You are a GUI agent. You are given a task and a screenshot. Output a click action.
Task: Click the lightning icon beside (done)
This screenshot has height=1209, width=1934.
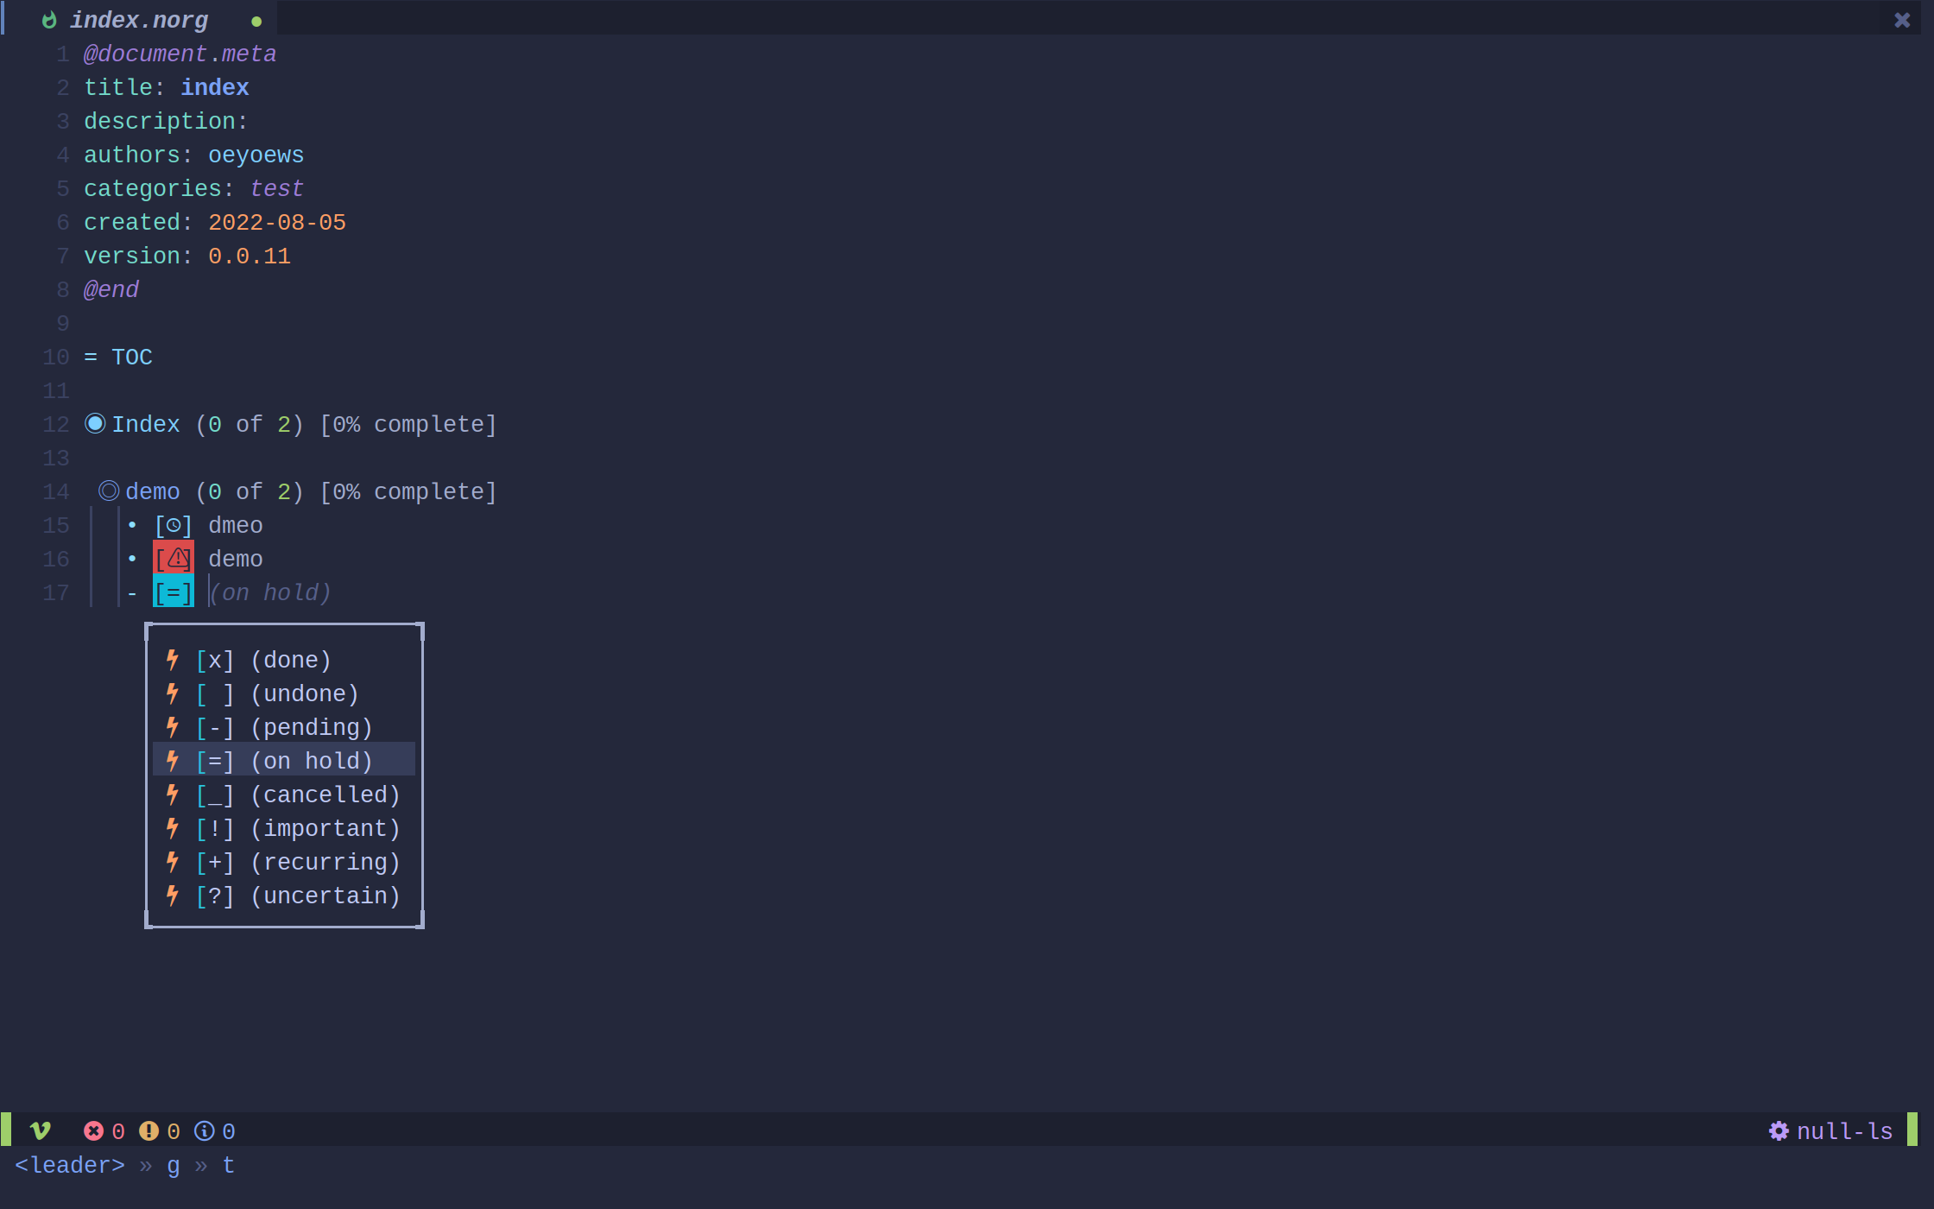tap(173, 660)
